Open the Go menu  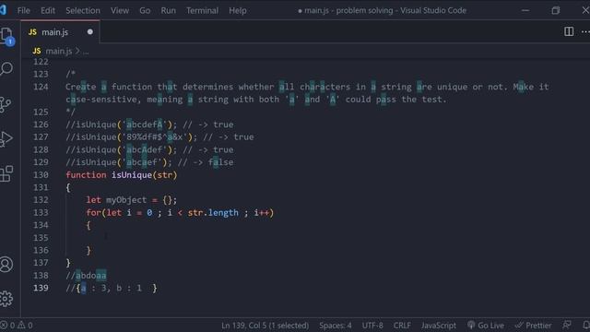(145, 10)
